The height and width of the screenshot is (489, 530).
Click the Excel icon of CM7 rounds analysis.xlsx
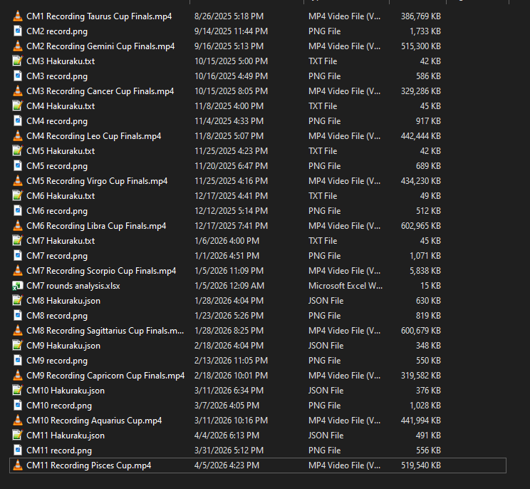18,286
